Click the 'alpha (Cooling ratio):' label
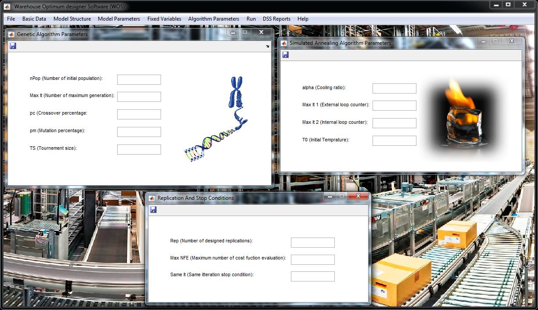 click(324, 87)
